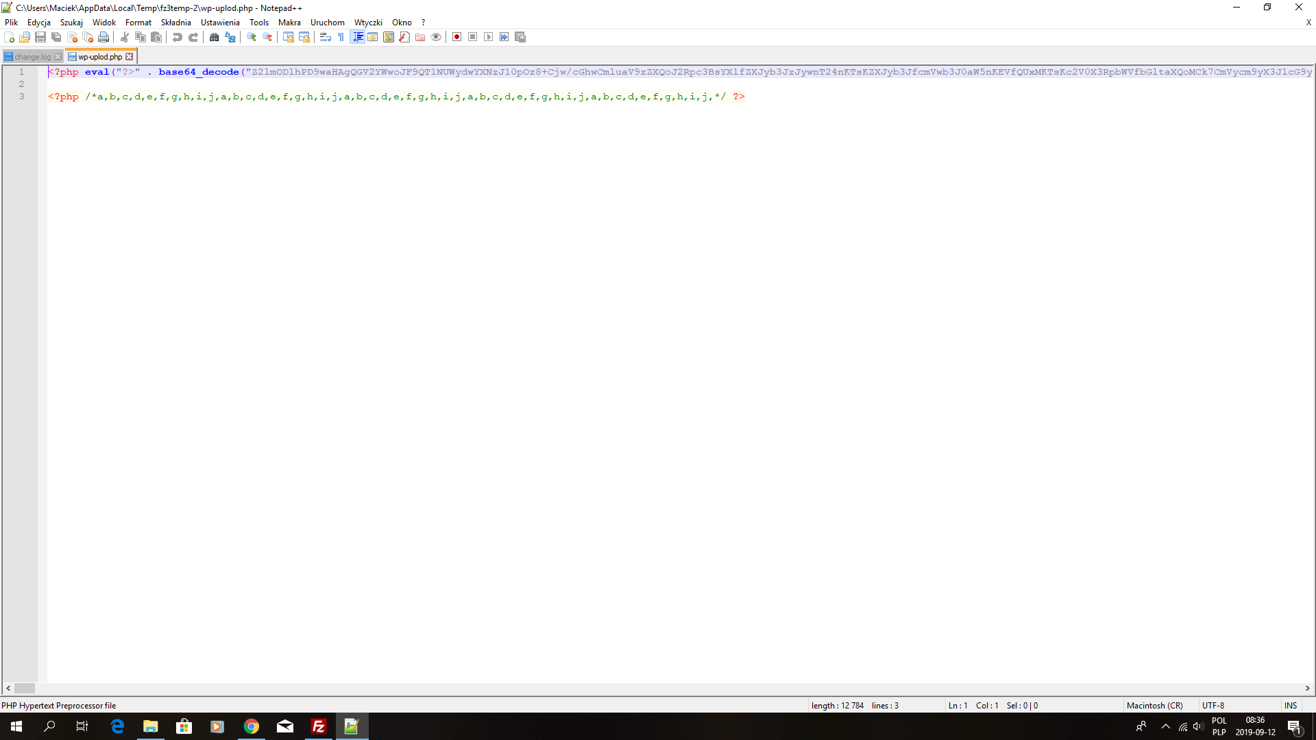Toggle show all characters pilcrow icon
The height and width of the screenshot is (740, 1316).
(341, 37)
